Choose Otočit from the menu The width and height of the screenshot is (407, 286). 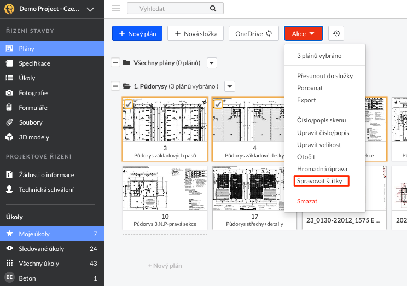[306, 157]
